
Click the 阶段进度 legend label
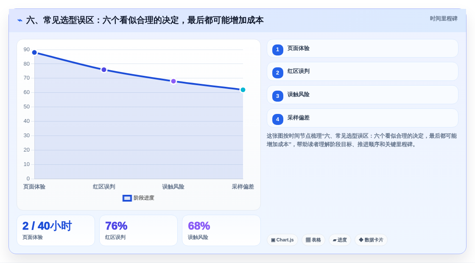[144, 198]
